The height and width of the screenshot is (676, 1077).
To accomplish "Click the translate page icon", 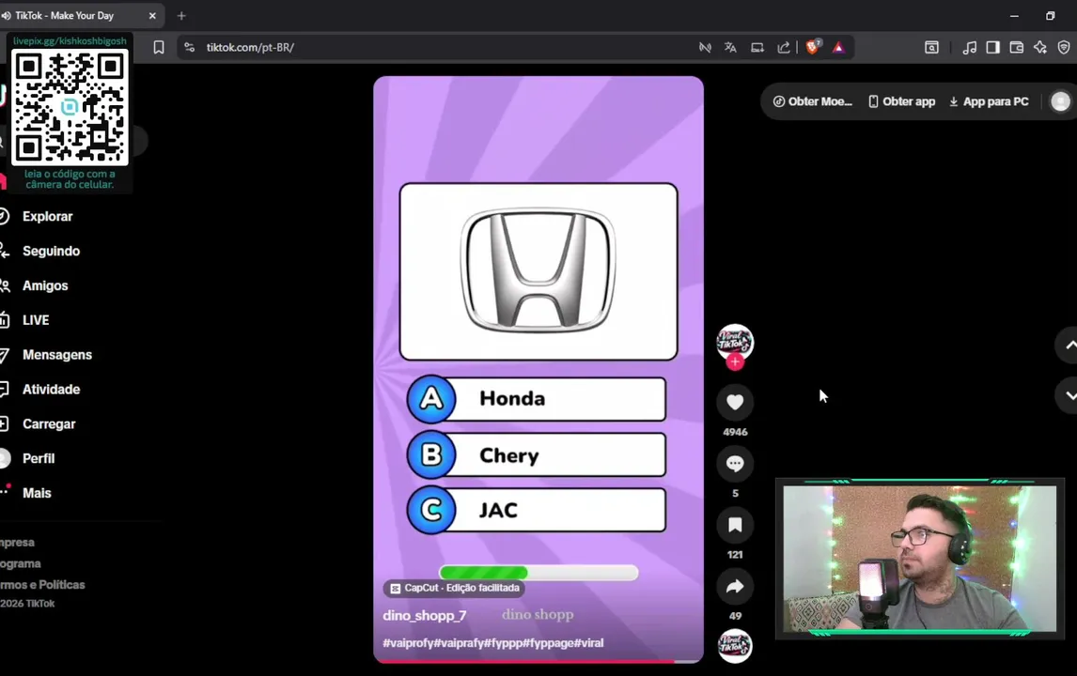I will click(x=730, y=47).
